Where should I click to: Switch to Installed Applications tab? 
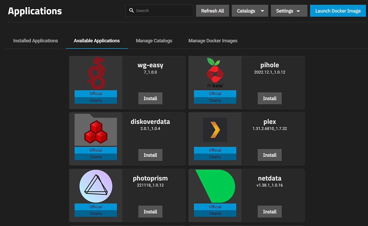click(35, 41)
